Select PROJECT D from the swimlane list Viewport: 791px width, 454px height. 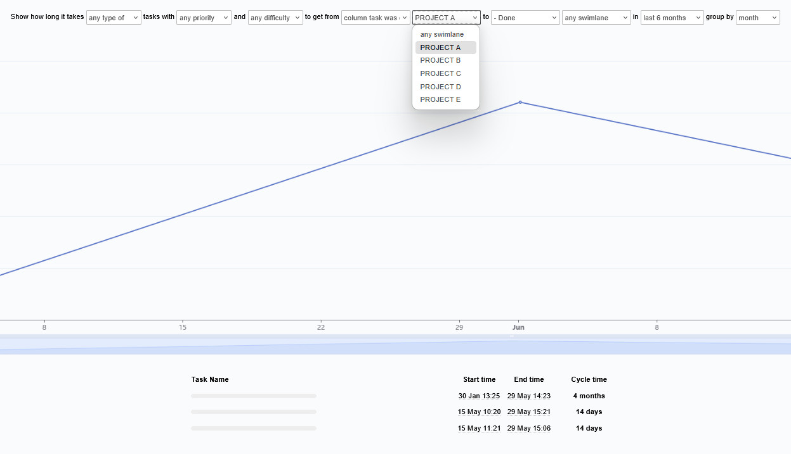click(x=440, y=87)
